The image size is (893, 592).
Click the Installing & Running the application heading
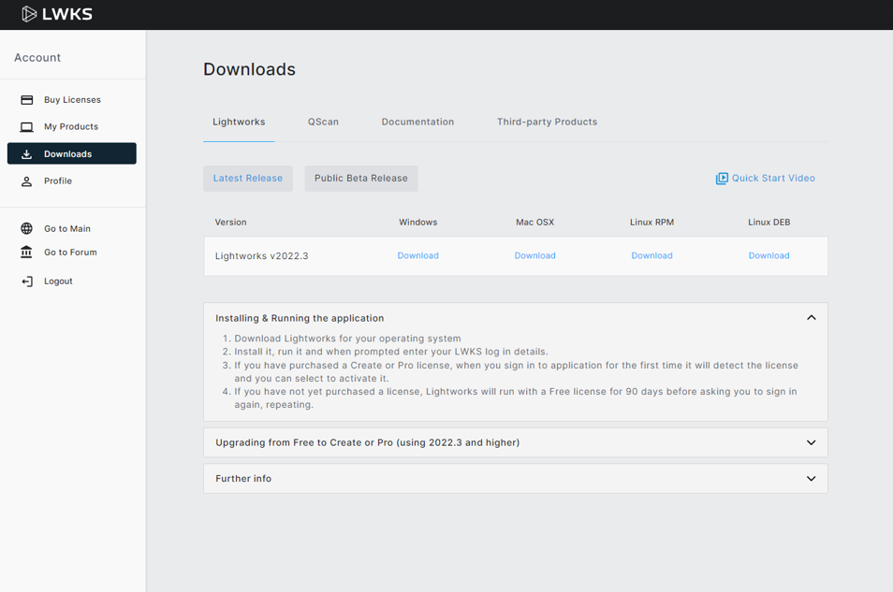click(x=300, y=318)
